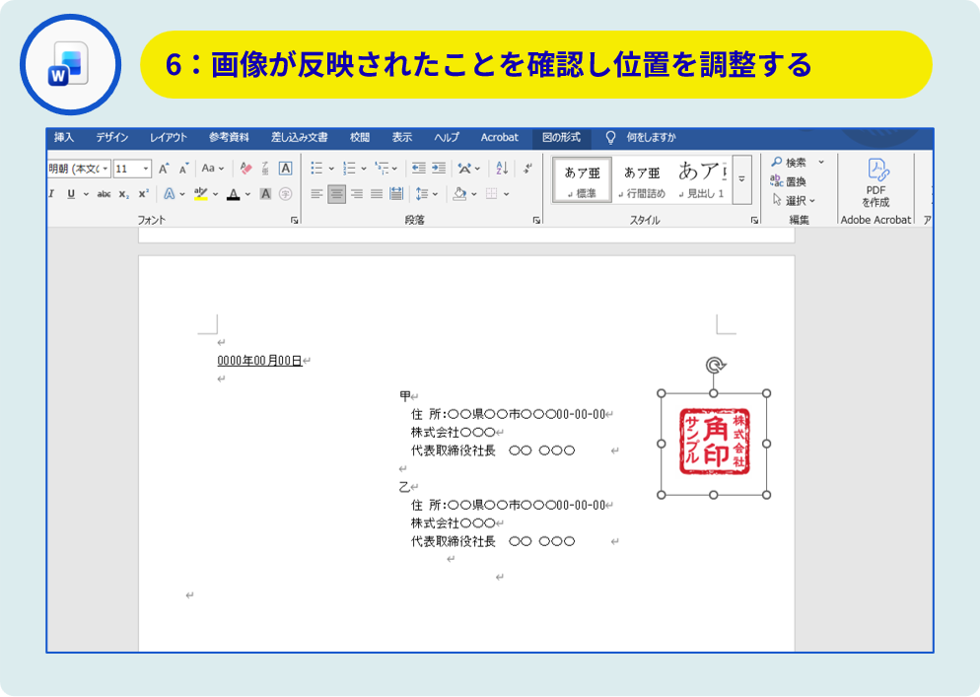Select the 見出し 1 style
Screen dimensions: 980x697
pos(701,179)
